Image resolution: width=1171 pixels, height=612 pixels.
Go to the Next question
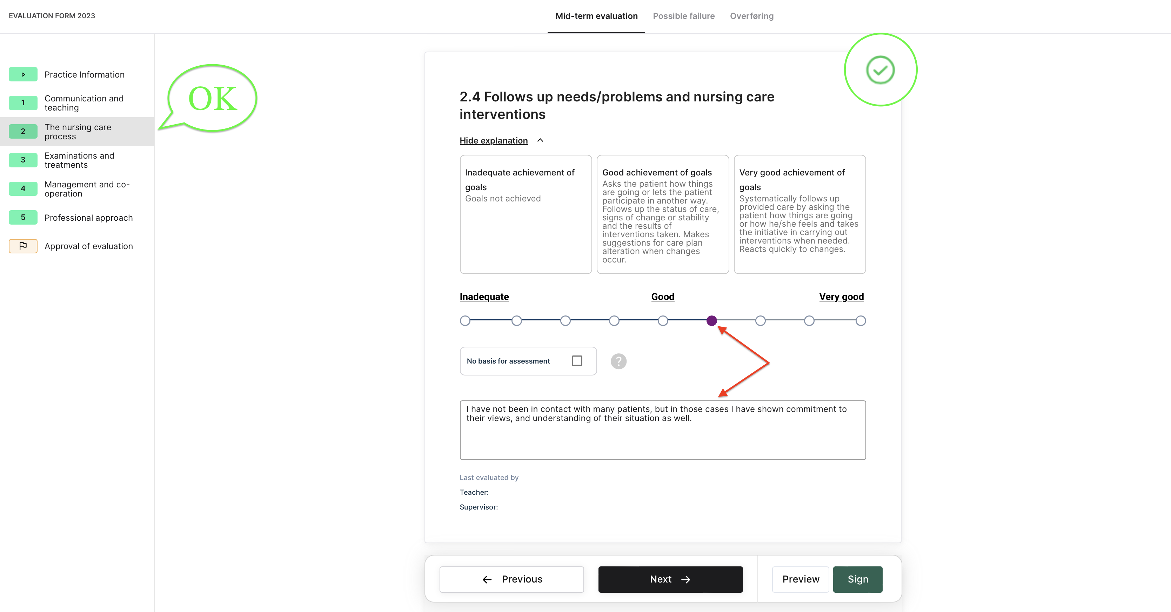[x=670, y=579]
